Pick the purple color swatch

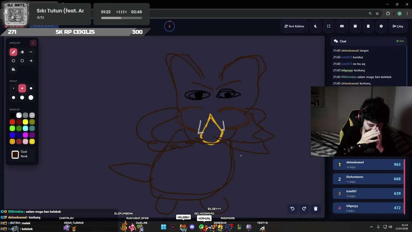click(x=32, y=135)
